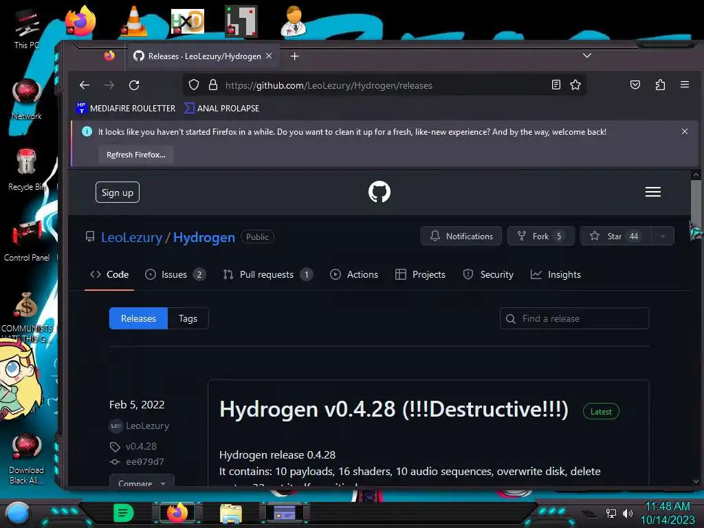Switch to the Actions tab
This screenshot has height=528, width=704.
tap(354, 275)
